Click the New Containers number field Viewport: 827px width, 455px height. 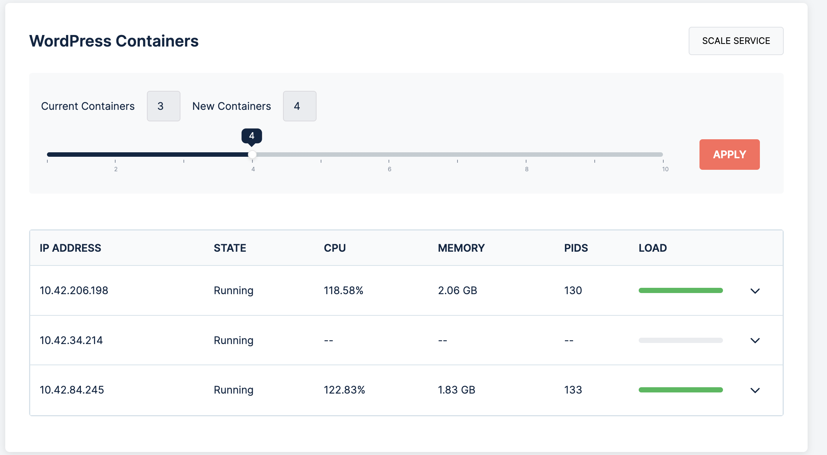299,106
